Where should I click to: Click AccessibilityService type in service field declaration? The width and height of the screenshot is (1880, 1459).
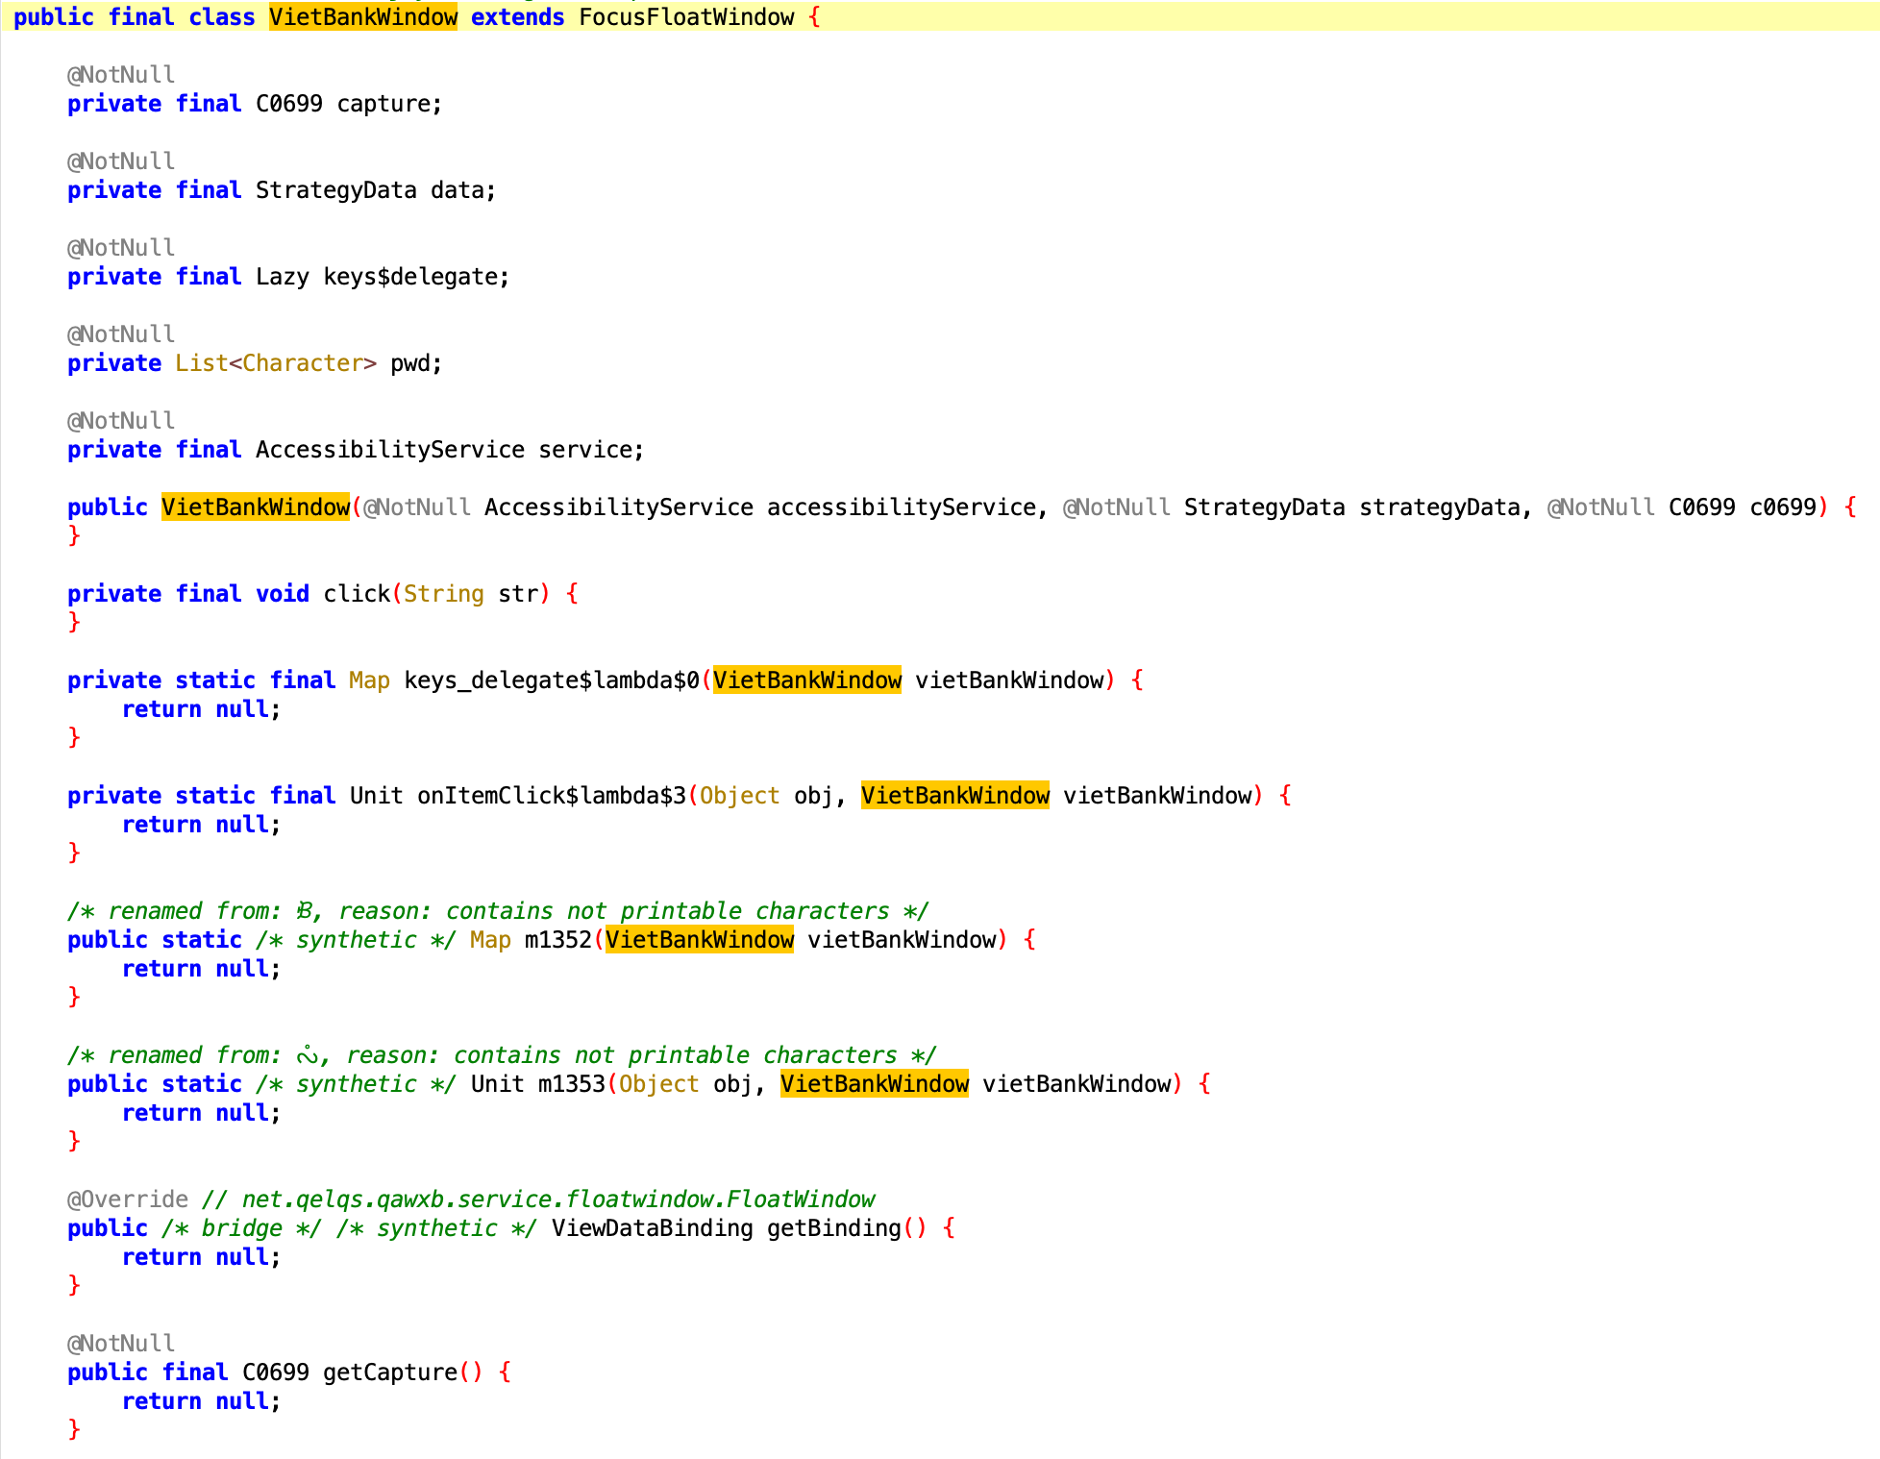(x=389, y=450)
